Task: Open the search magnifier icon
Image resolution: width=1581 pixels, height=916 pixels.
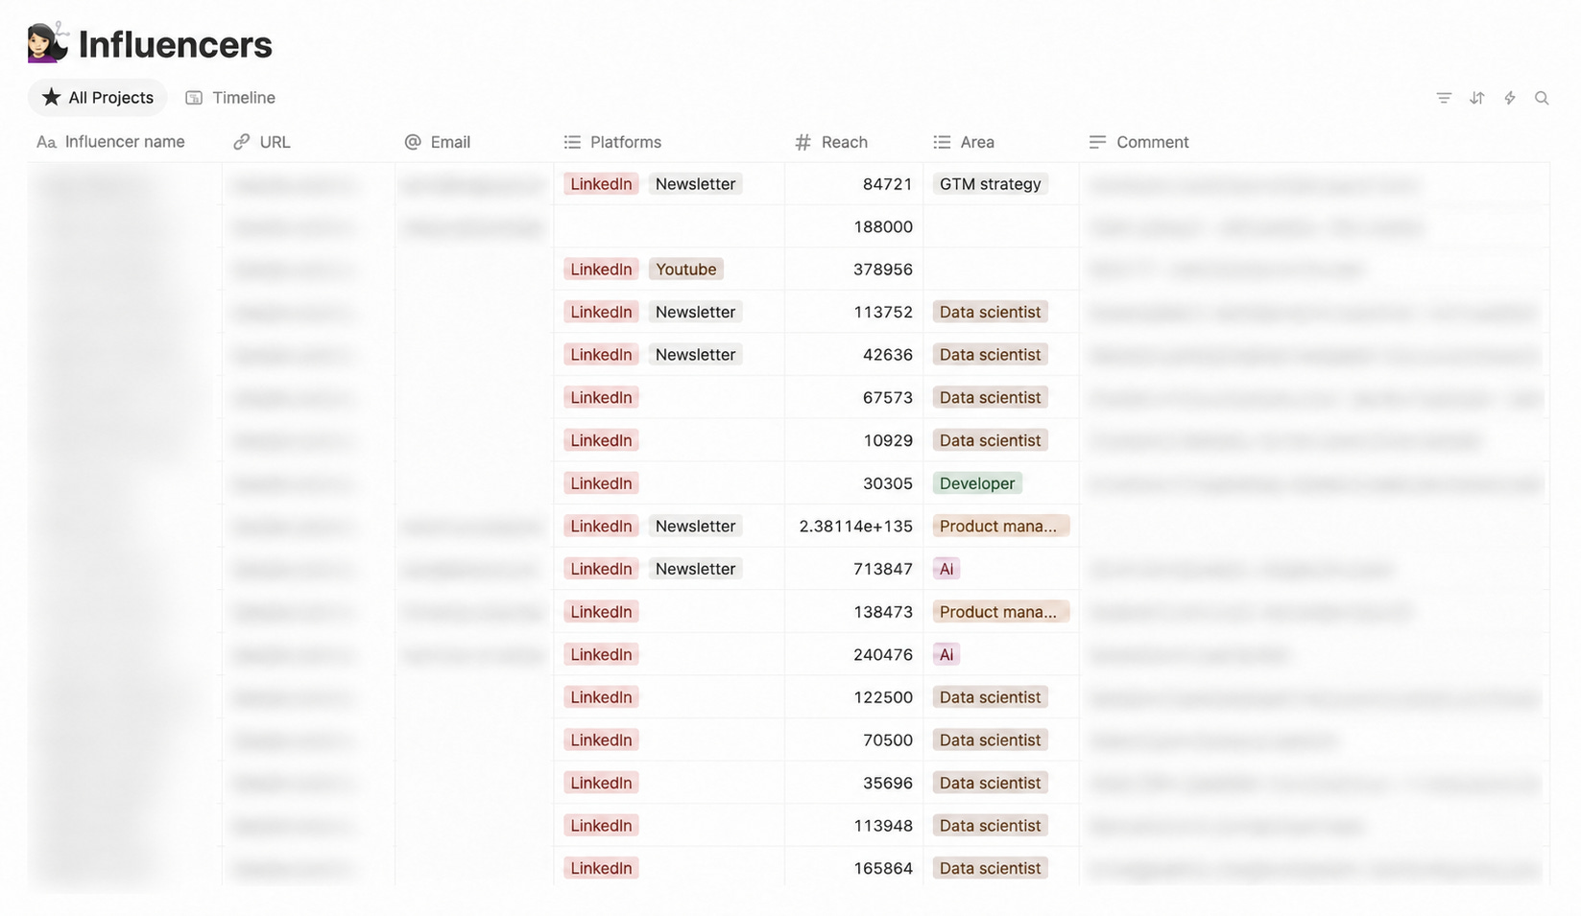Action: click(x=1542, y=98)
